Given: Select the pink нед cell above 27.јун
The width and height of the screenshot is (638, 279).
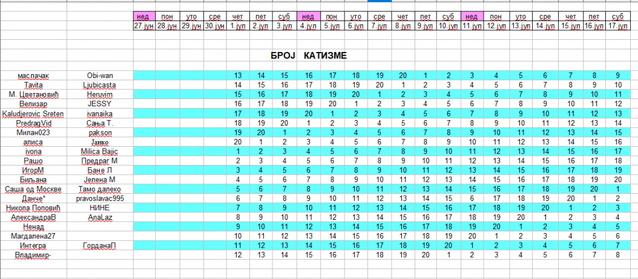Looking at the screenshot, I should click(x=144, y=16).
